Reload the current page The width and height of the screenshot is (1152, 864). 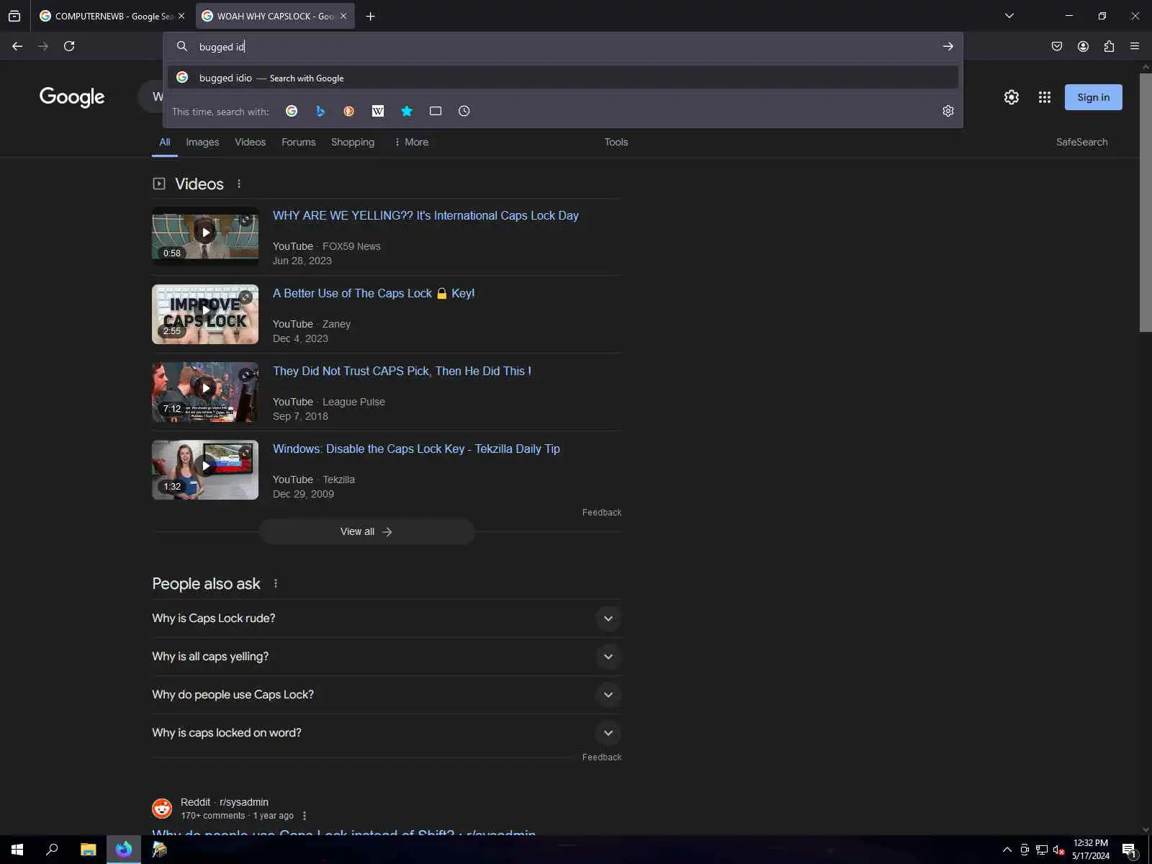(69, 46)
